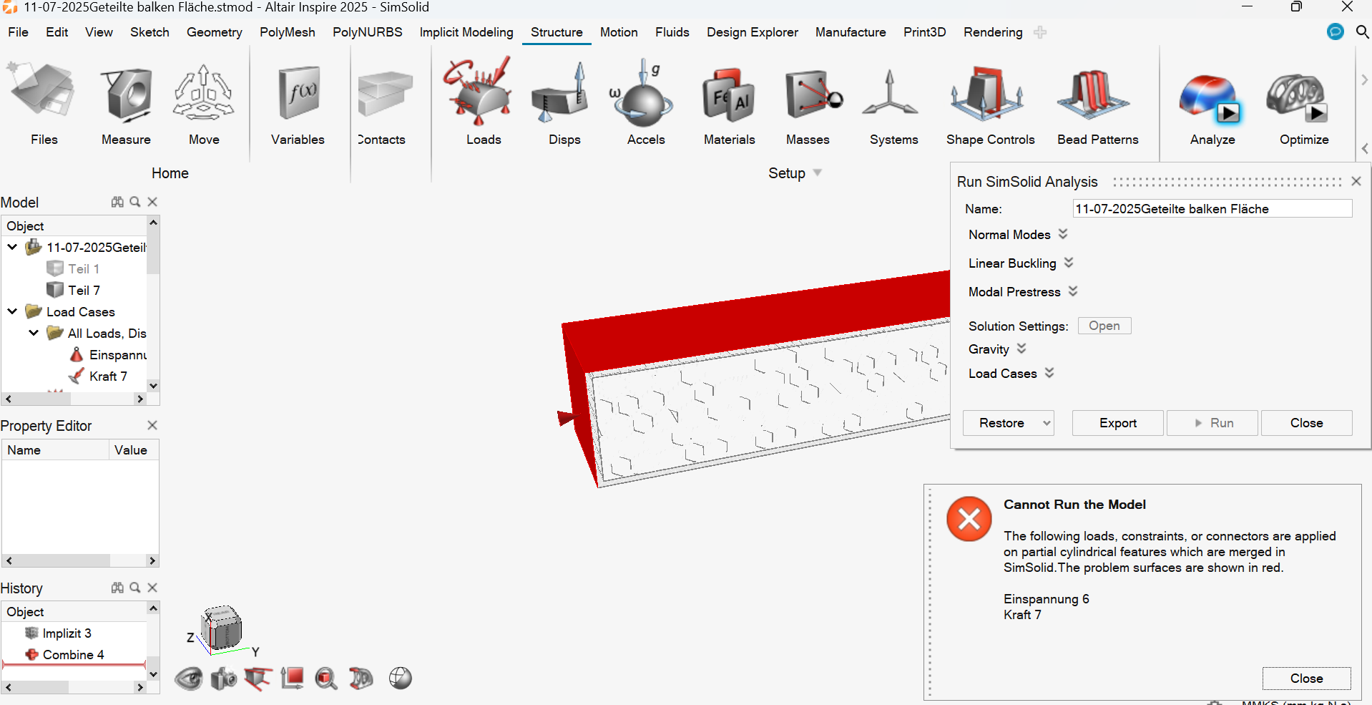Open the Edit menu
The image size is (1372, 705).
57,32
